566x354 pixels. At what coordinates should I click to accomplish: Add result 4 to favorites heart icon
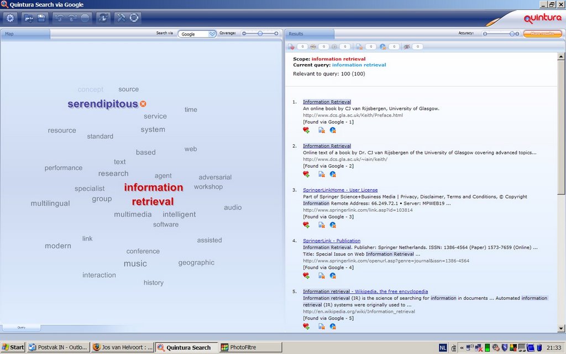[x=306, y=275]
